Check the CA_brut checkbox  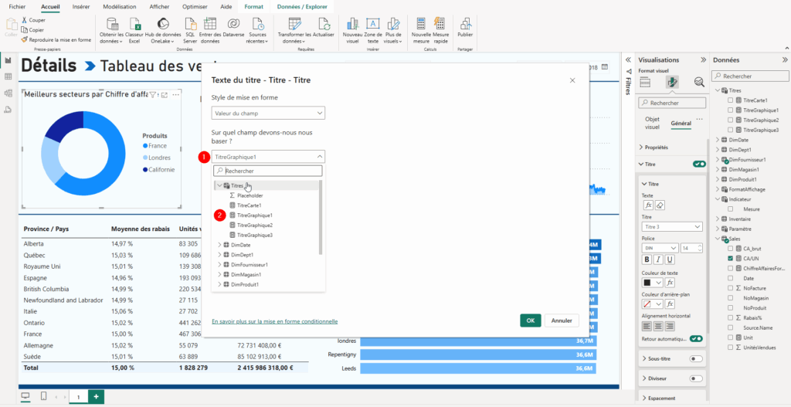click(x=730, y=249)
